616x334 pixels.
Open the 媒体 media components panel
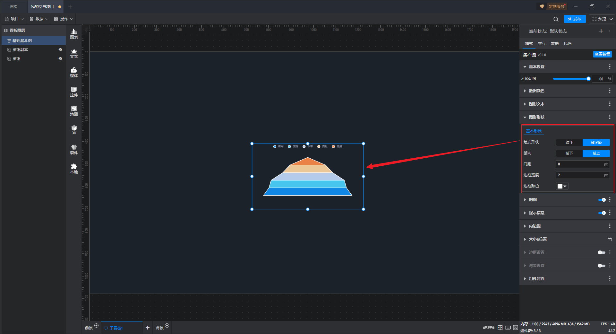(x=74, y=72)
